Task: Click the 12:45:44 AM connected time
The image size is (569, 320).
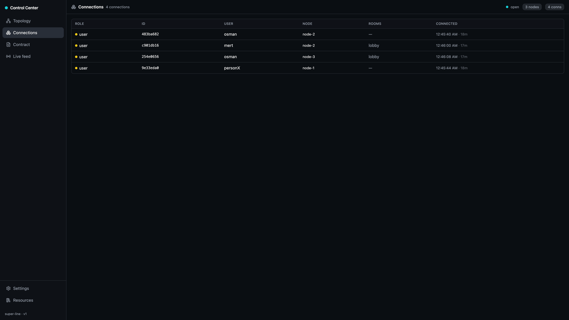Action: pos(447,68)
